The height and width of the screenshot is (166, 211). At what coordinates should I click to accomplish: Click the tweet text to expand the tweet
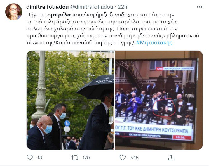(x=112, y=29)
